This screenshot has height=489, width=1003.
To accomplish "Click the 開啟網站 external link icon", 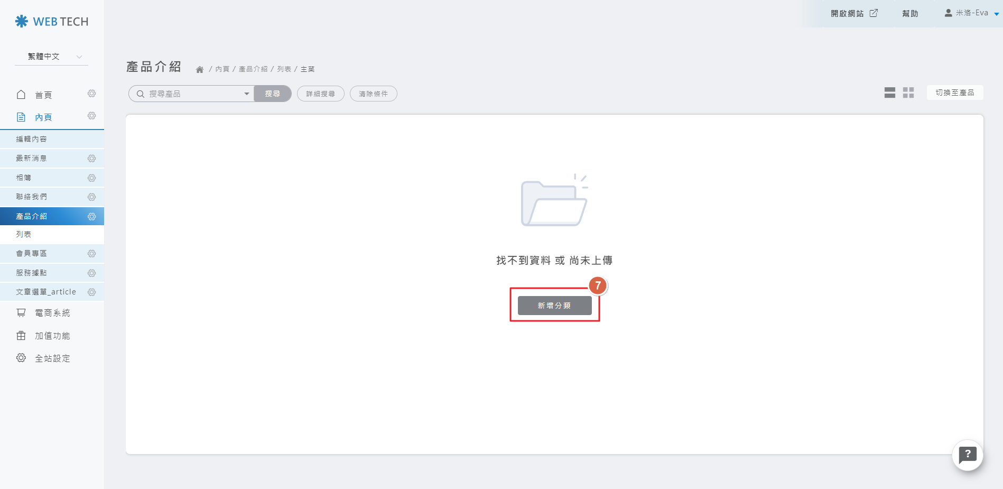I will point(874,13).
